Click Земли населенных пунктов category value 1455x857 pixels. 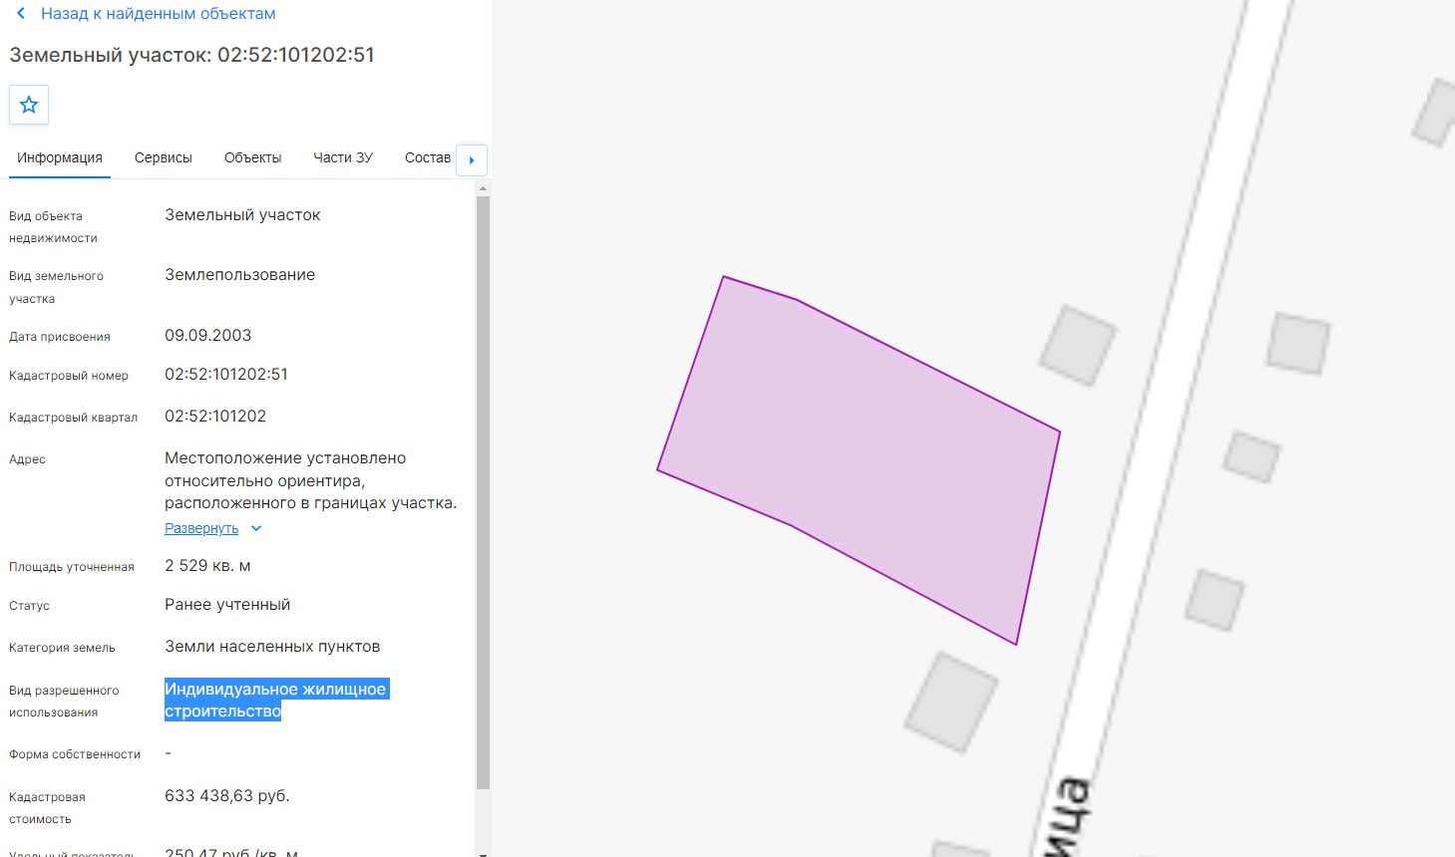pos(272,647)
